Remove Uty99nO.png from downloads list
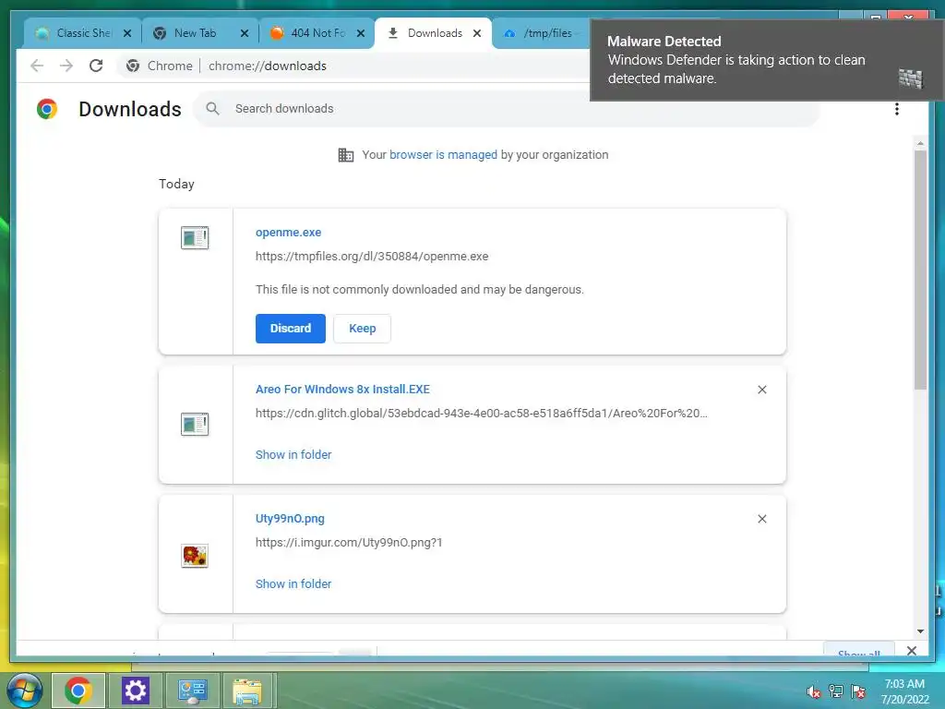This screenshot has height=709, width=945. click(x=761, y=519)
